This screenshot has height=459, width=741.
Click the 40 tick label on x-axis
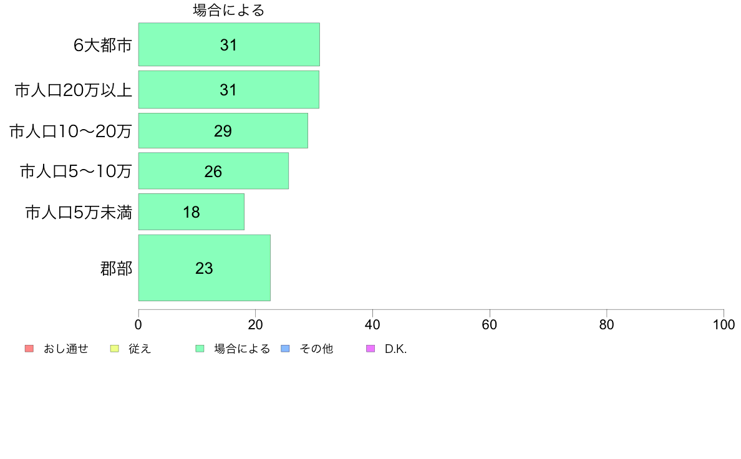(x=372, y=324)
